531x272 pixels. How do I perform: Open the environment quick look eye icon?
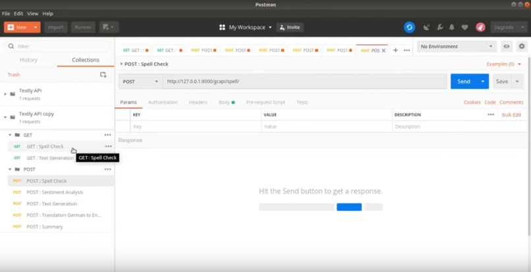tap(506, 46)
